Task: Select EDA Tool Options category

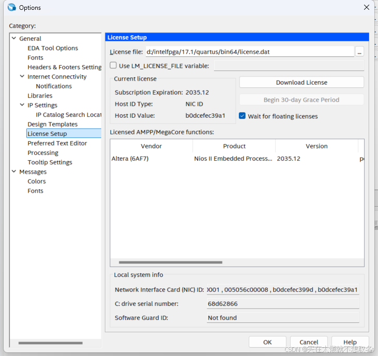Action: point(53,48)
